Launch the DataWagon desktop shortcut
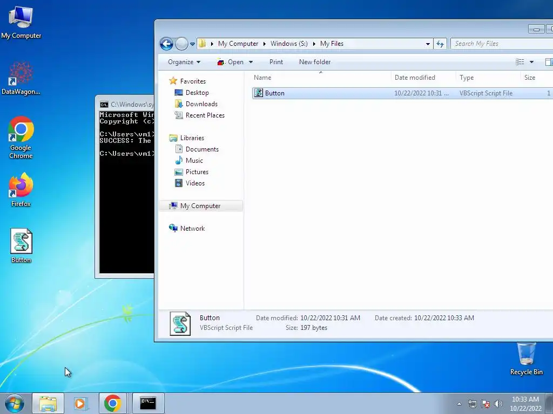Image resolution: width=553 pixels, height=414 pixels. pos(21,78)
